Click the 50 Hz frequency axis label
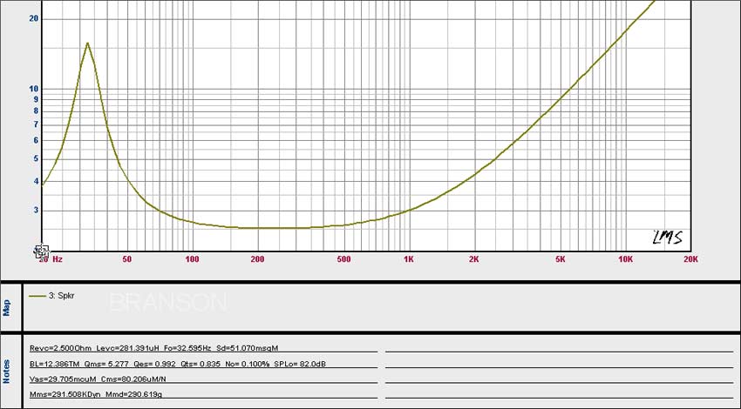The image size is (741, 409). [x=126, y=259]
